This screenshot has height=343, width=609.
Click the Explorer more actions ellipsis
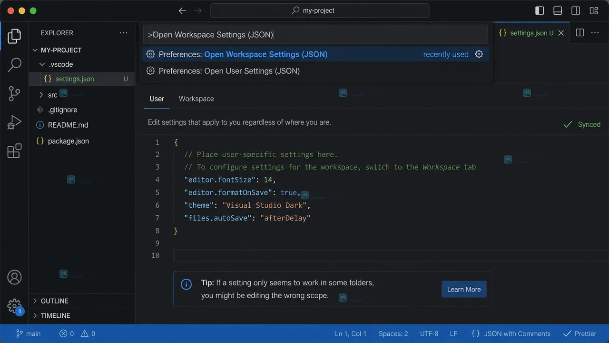click(124, 33)
